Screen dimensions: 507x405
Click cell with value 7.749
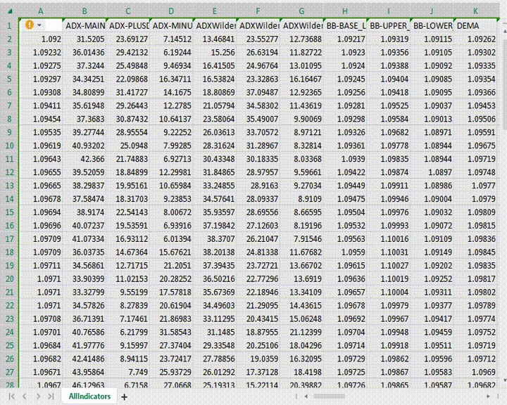127,372
